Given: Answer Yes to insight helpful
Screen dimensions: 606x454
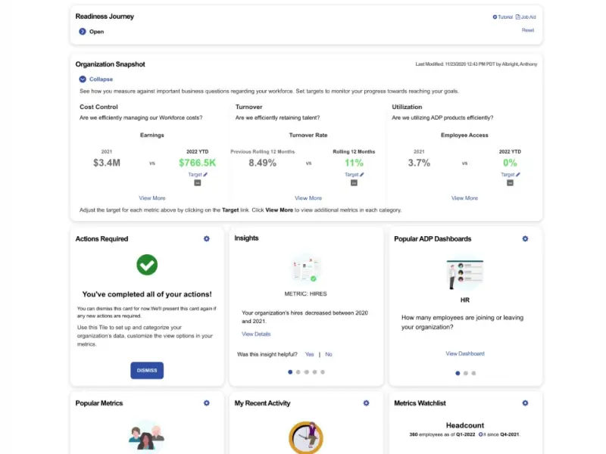Looking at the screenshot, I should 309,354.
